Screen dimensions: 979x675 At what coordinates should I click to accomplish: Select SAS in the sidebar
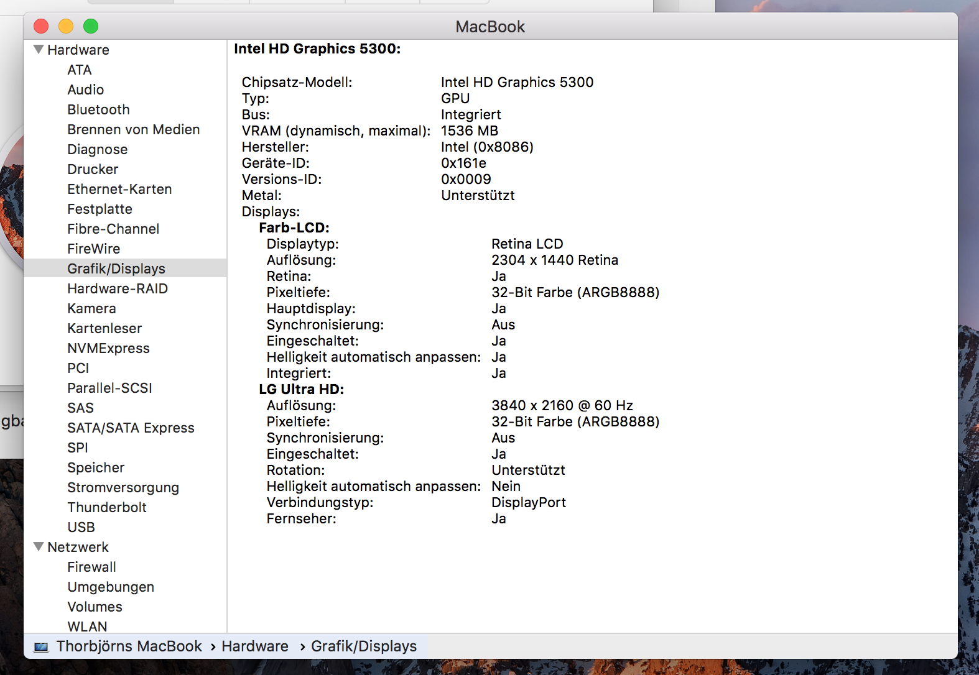pos(81,408)
